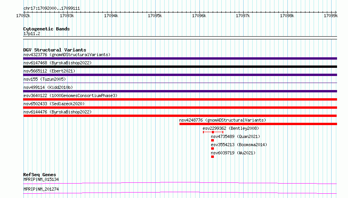
Task: Click the 17p11.2 cytogenetic band bar
Action: 180,38
